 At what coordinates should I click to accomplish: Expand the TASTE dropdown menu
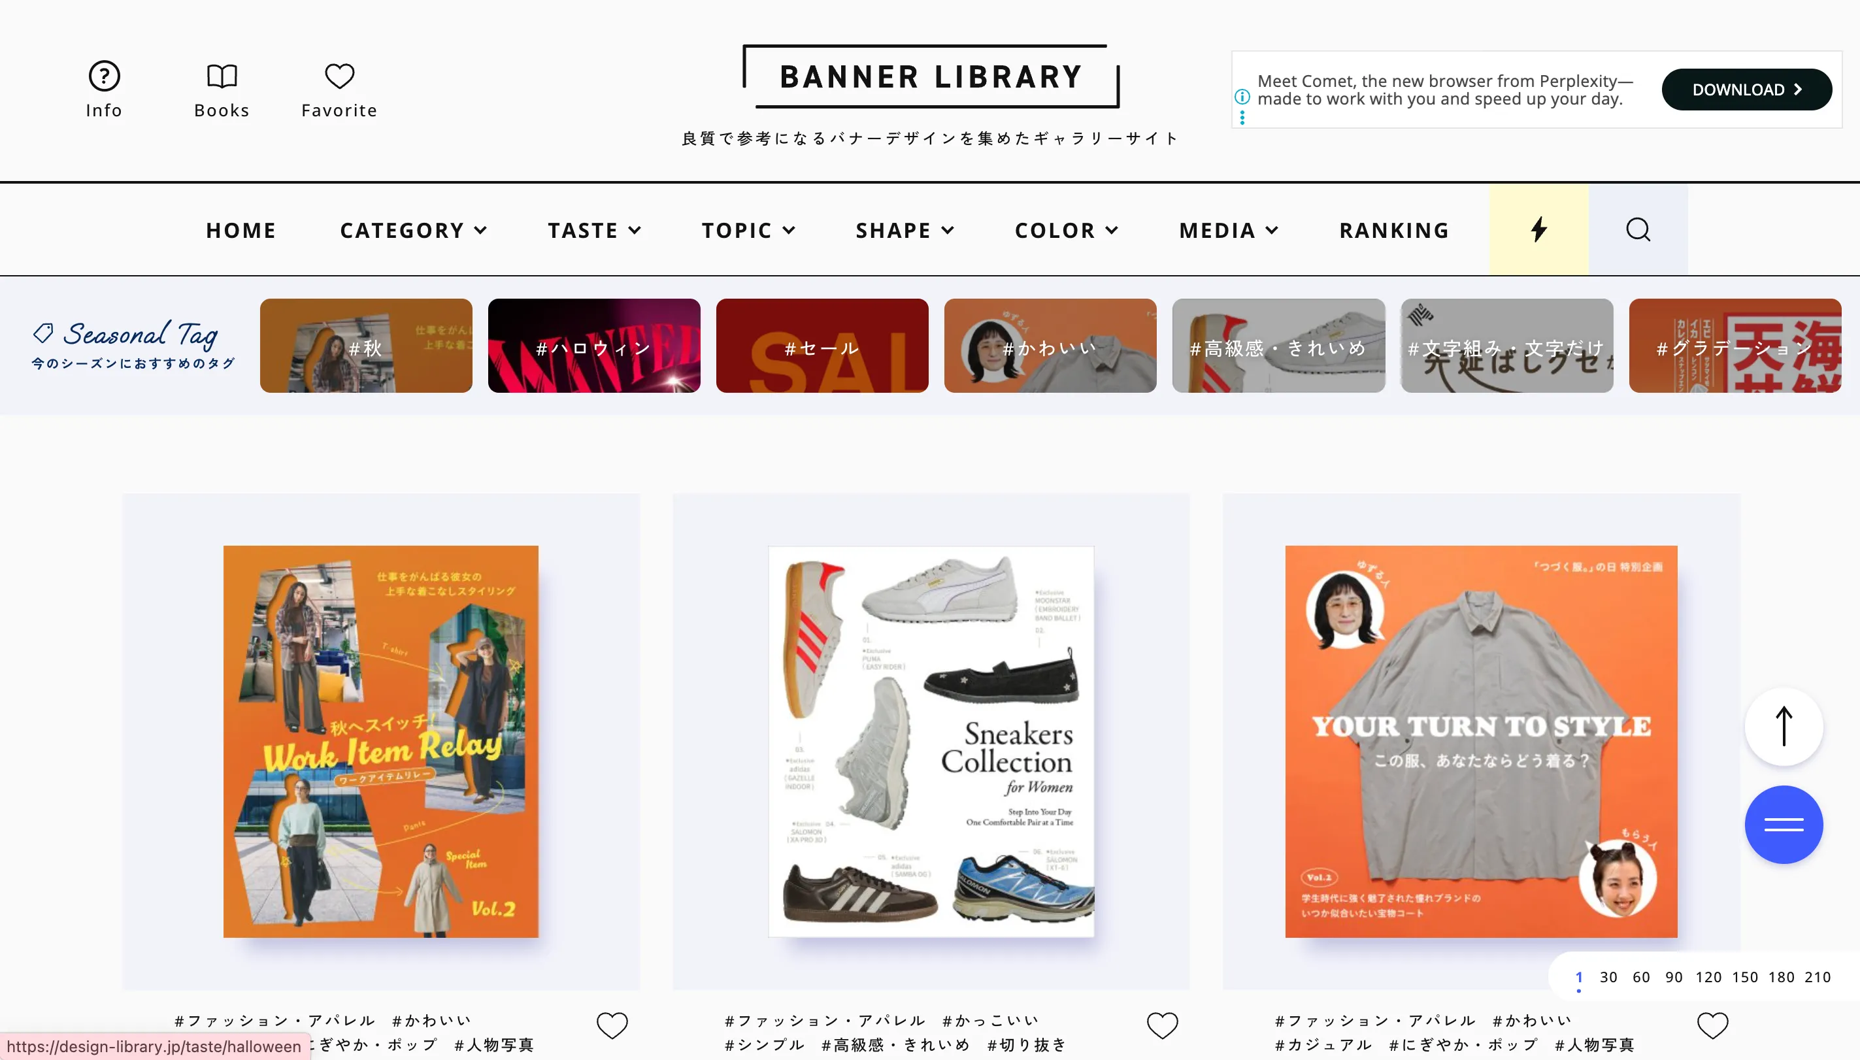(595, 230)
